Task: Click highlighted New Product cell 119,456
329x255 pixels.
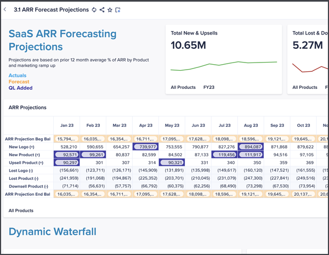Action: [224, 155]
